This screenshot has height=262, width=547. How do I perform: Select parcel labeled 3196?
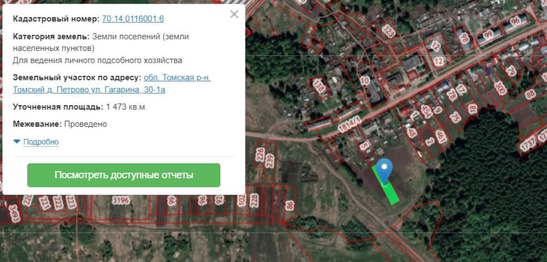click(120, 200)
